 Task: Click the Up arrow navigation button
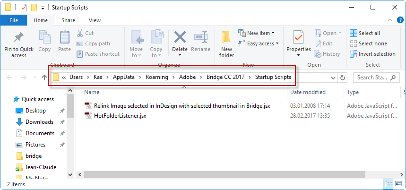point(44,78)
